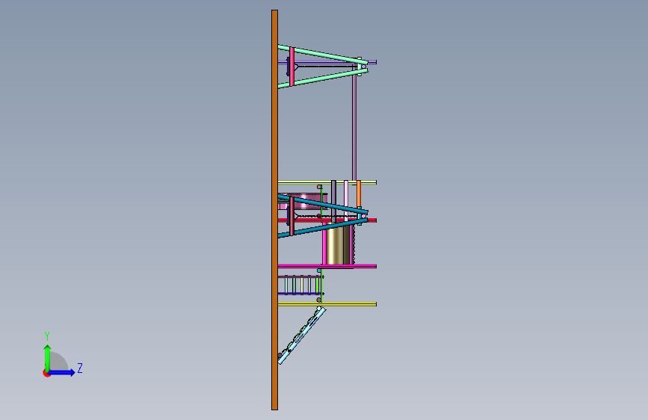This screenshot has width=648, height=420.
Task: Select the light blue angled chute at bottom
Action: (x=302, y=336)
